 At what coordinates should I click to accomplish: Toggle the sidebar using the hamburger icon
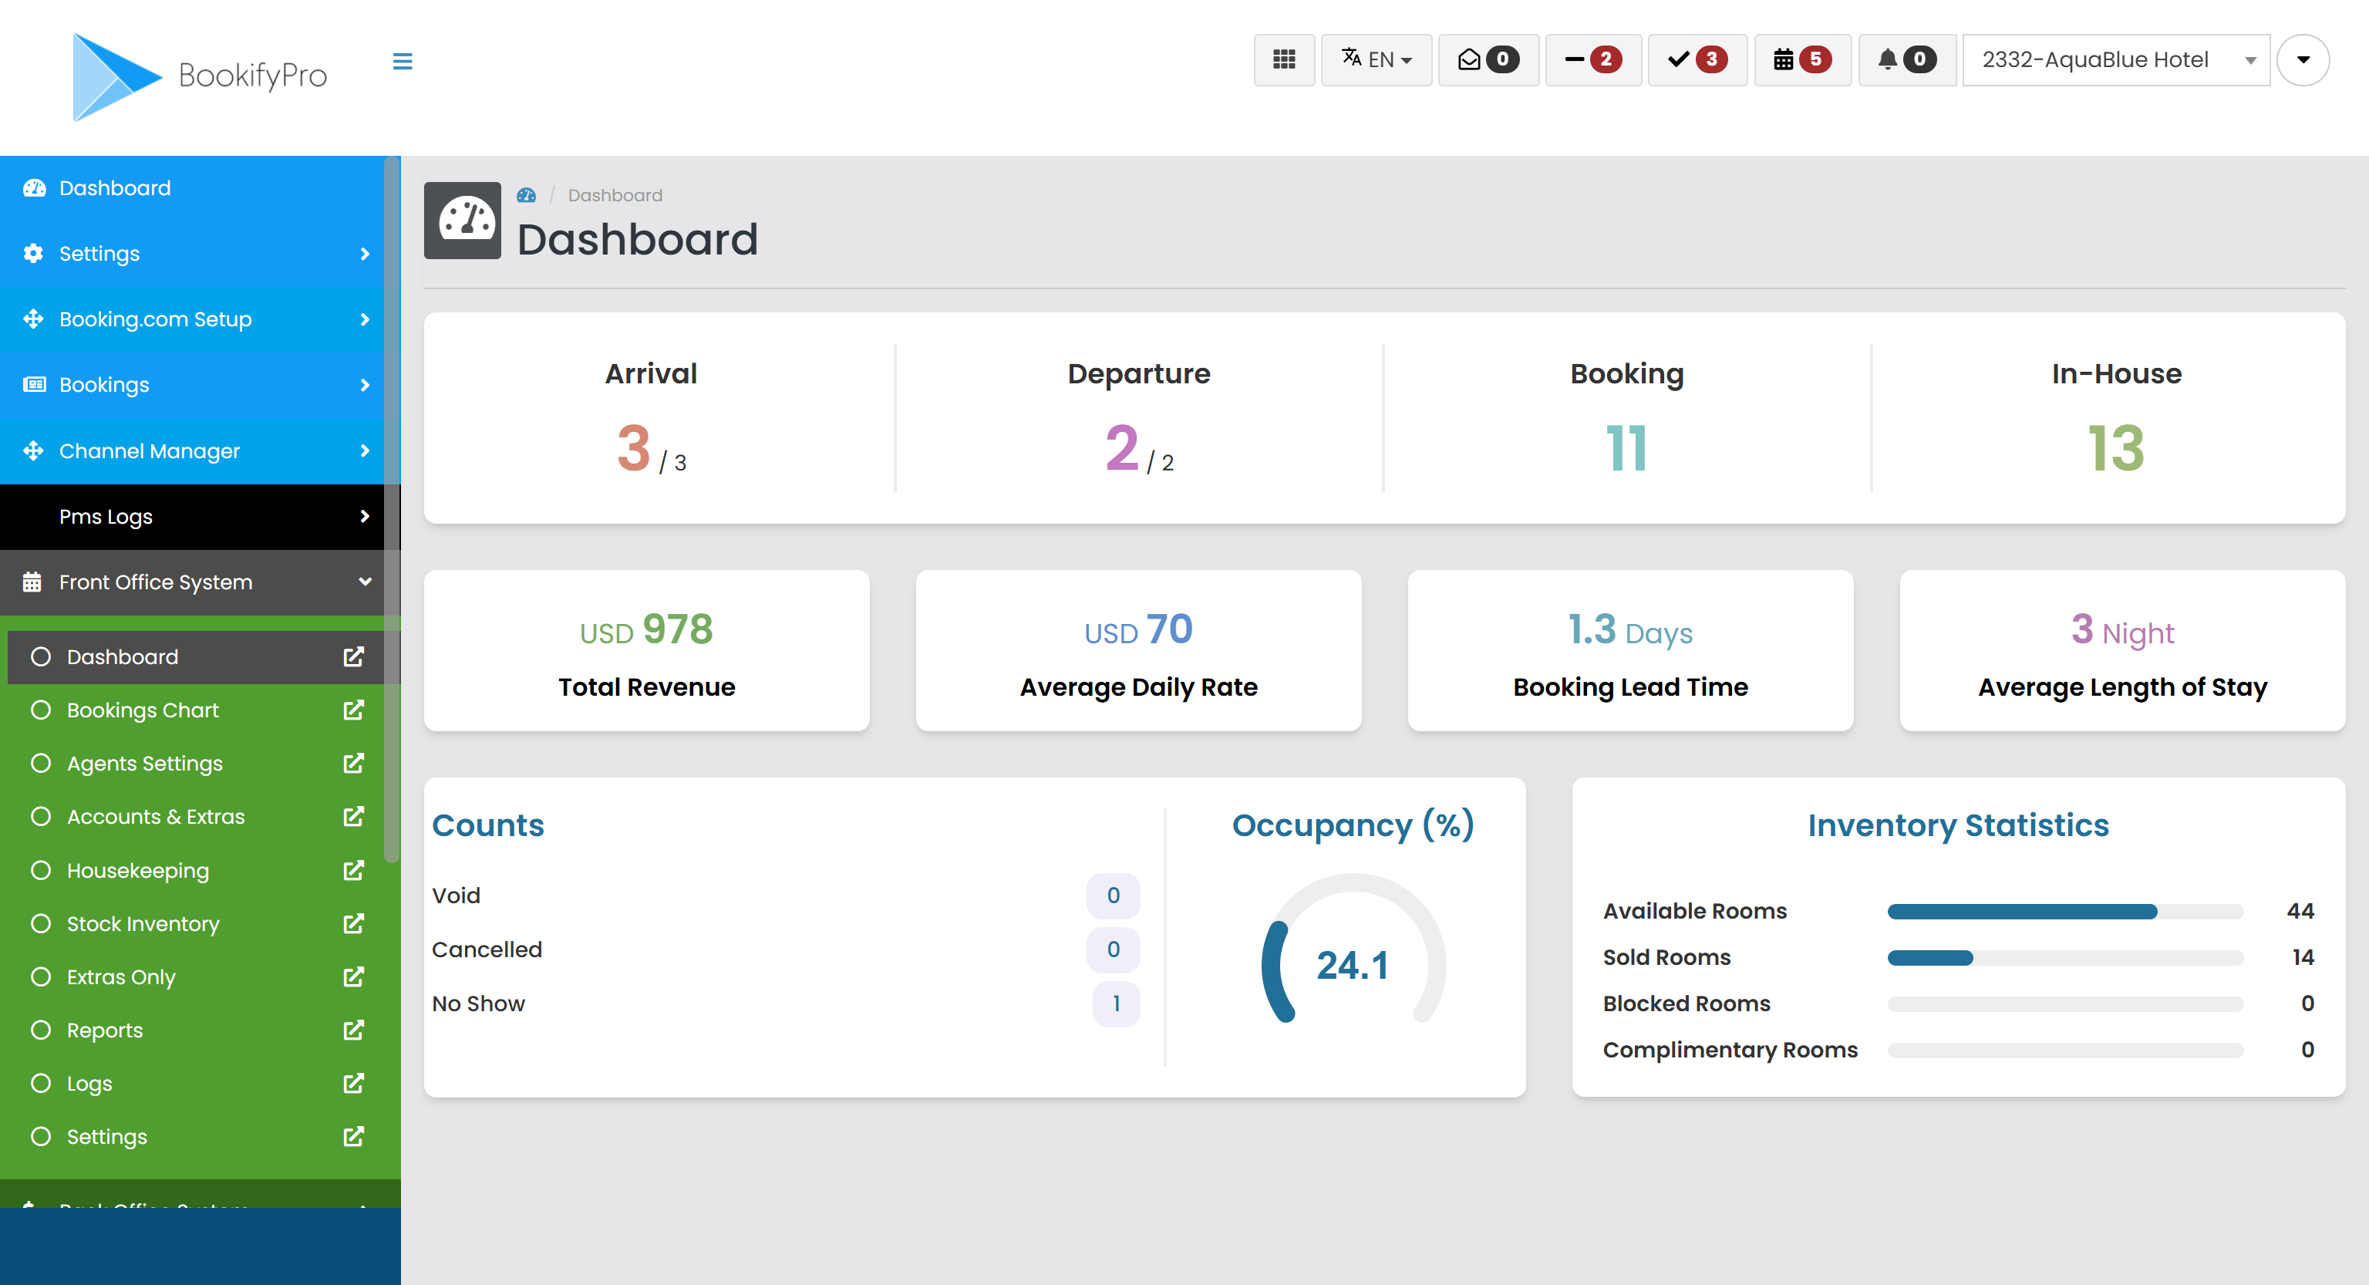[x=402, y=60]
